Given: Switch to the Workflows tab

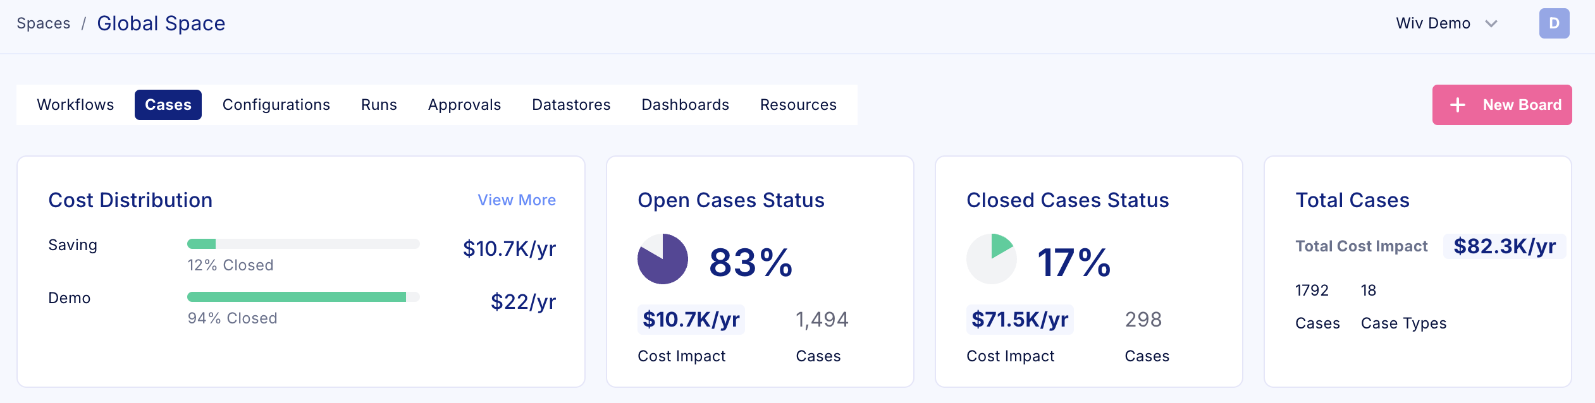Looking at the screenshot, I should (75, 105).
